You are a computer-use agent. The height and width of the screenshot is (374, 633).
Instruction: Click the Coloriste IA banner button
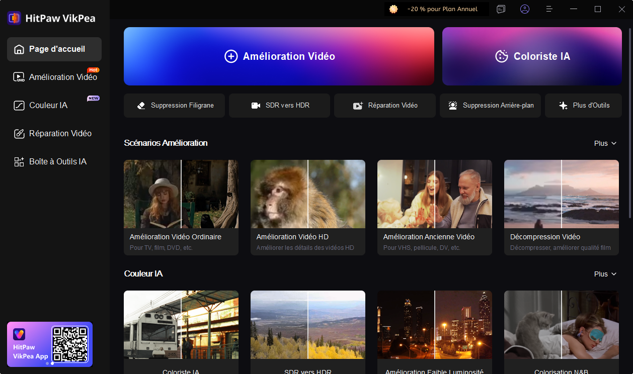[x=532, y=56]
